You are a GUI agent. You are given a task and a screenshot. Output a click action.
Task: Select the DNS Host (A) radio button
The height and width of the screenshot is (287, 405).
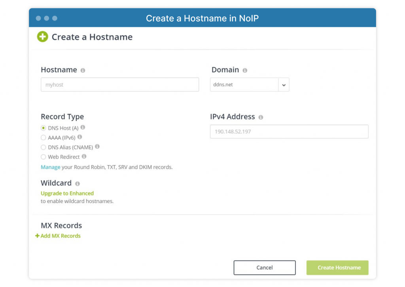(x=44, y=128)
